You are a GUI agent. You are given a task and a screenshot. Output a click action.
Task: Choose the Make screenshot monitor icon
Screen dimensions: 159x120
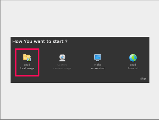point(98,58)
